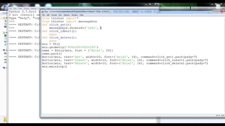Click the 'Insert' string in the second Button line
Image resolution: width=225 pixels, height=126 pixels.
tap(80, 60)
